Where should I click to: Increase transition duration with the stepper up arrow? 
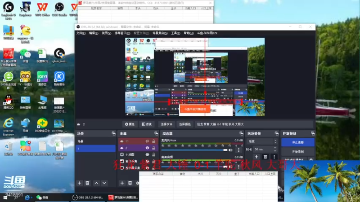275,148
